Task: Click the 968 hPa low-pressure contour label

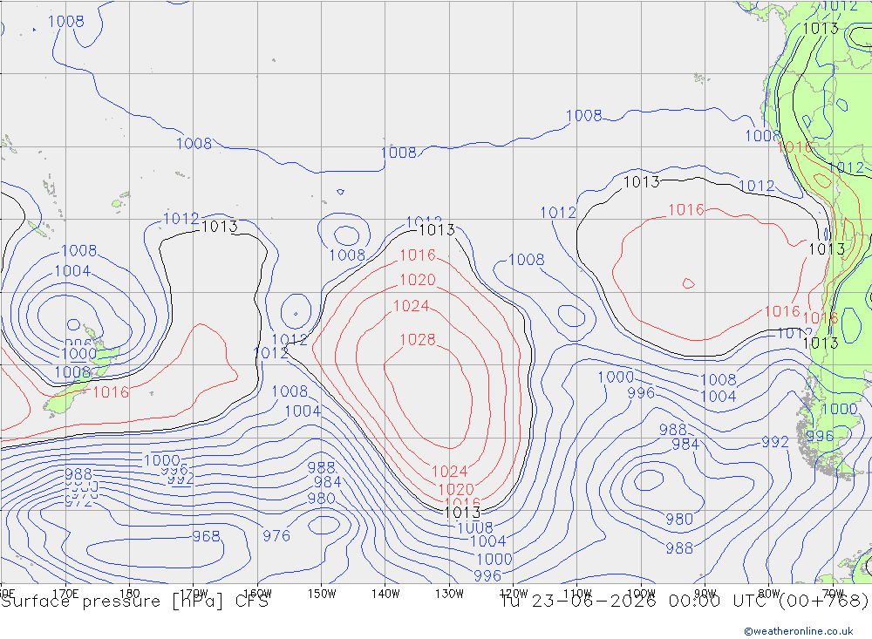Action: (207, 537)
